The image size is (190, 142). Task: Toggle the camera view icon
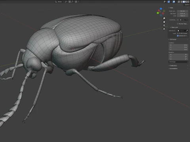coord(164,25)
